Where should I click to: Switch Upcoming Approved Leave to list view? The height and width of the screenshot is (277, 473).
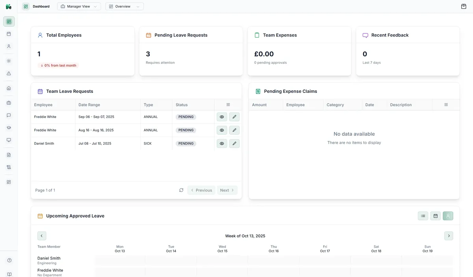[x=423, y=216]
